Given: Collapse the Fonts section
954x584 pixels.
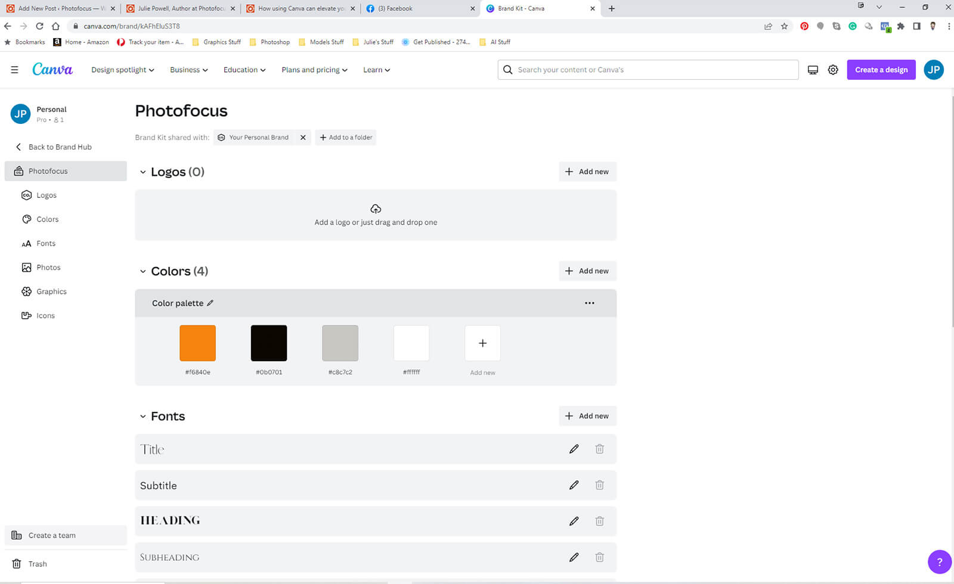Looking at the screenshot, I should coord(143,417).
